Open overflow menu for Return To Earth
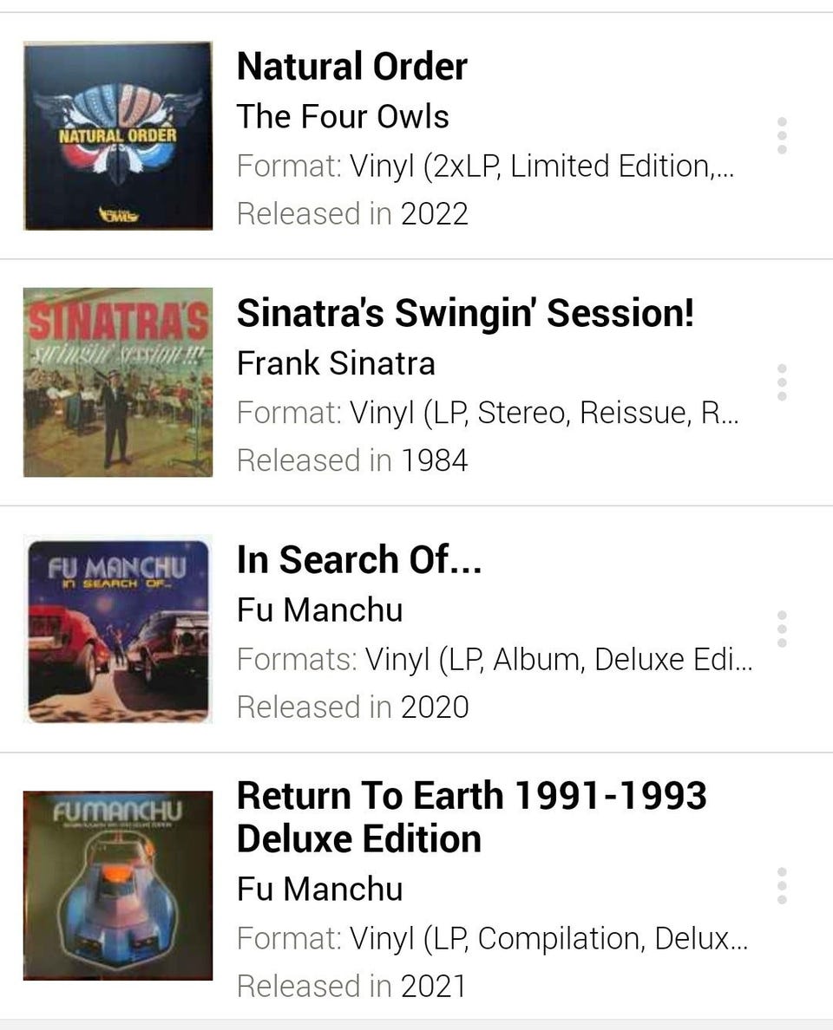The image size is (833, 1030). [782, 885]
